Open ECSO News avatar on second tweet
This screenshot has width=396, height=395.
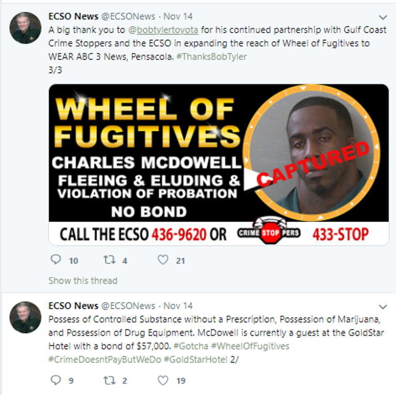pyautogui.click(x=25, y=317)
